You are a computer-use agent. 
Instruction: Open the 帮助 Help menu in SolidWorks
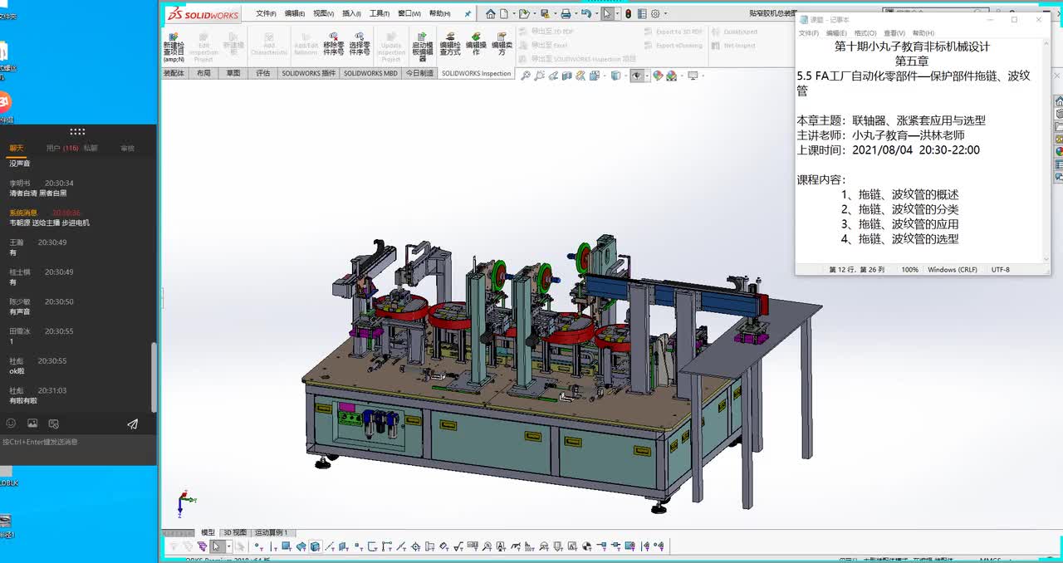[440, 14]
